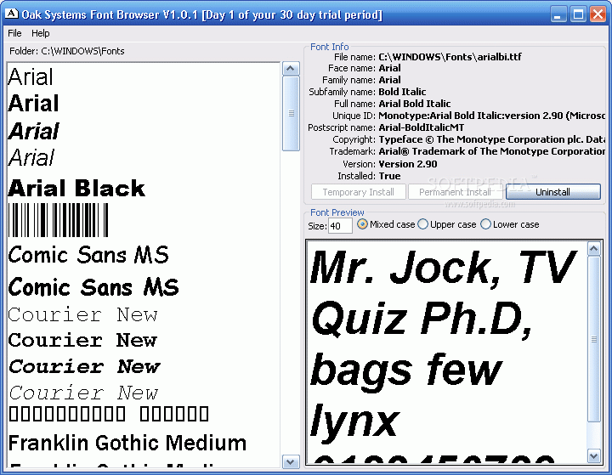Image resolution: width=612 pixels, height=475 pixels.
Task: Open the Help menu
Action: tap(40, 33)
